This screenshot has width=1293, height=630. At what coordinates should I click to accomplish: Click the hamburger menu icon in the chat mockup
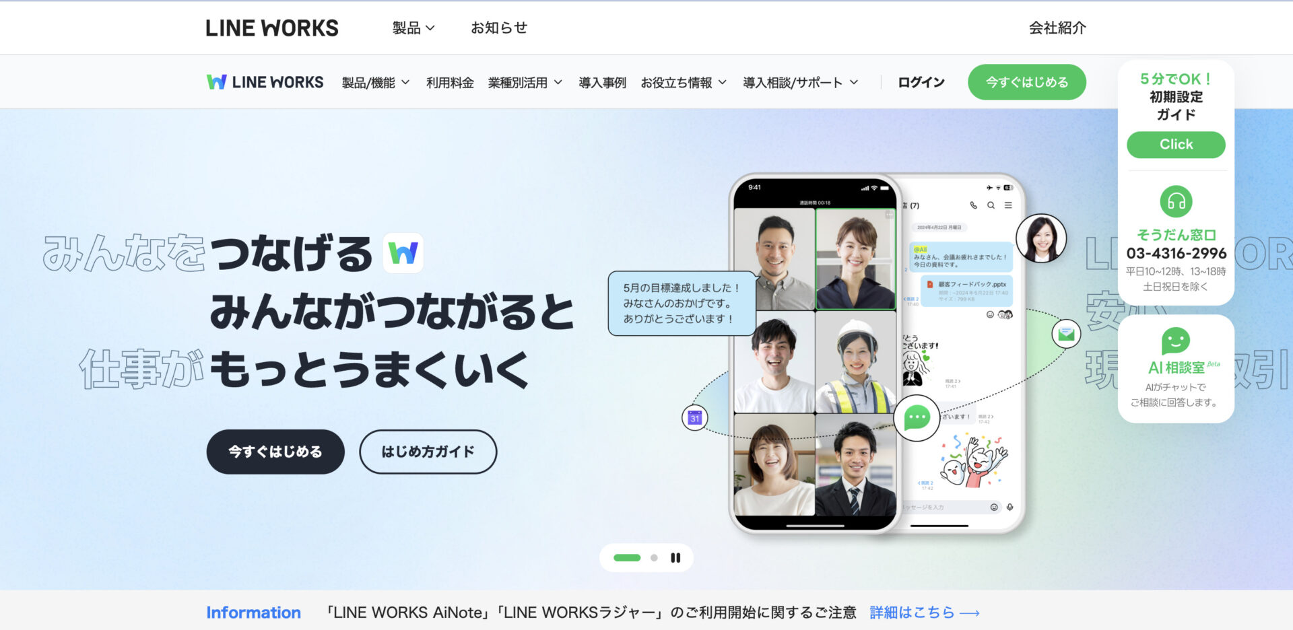[1008, 205]
